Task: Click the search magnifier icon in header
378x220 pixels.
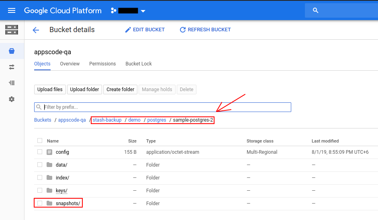Action: pos(316,10)
